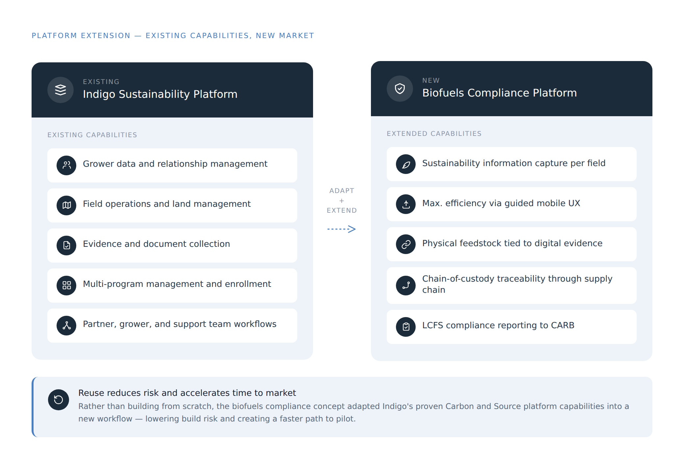
Task: Select 'Physical feedstock tied to digital evidence' text
Action: 512,243
